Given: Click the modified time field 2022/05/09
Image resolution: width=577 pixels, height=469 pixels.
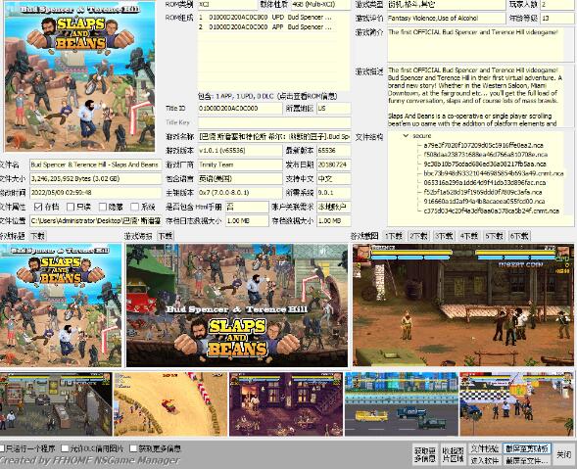Looking at the screenshot, I should coord(95,192).
